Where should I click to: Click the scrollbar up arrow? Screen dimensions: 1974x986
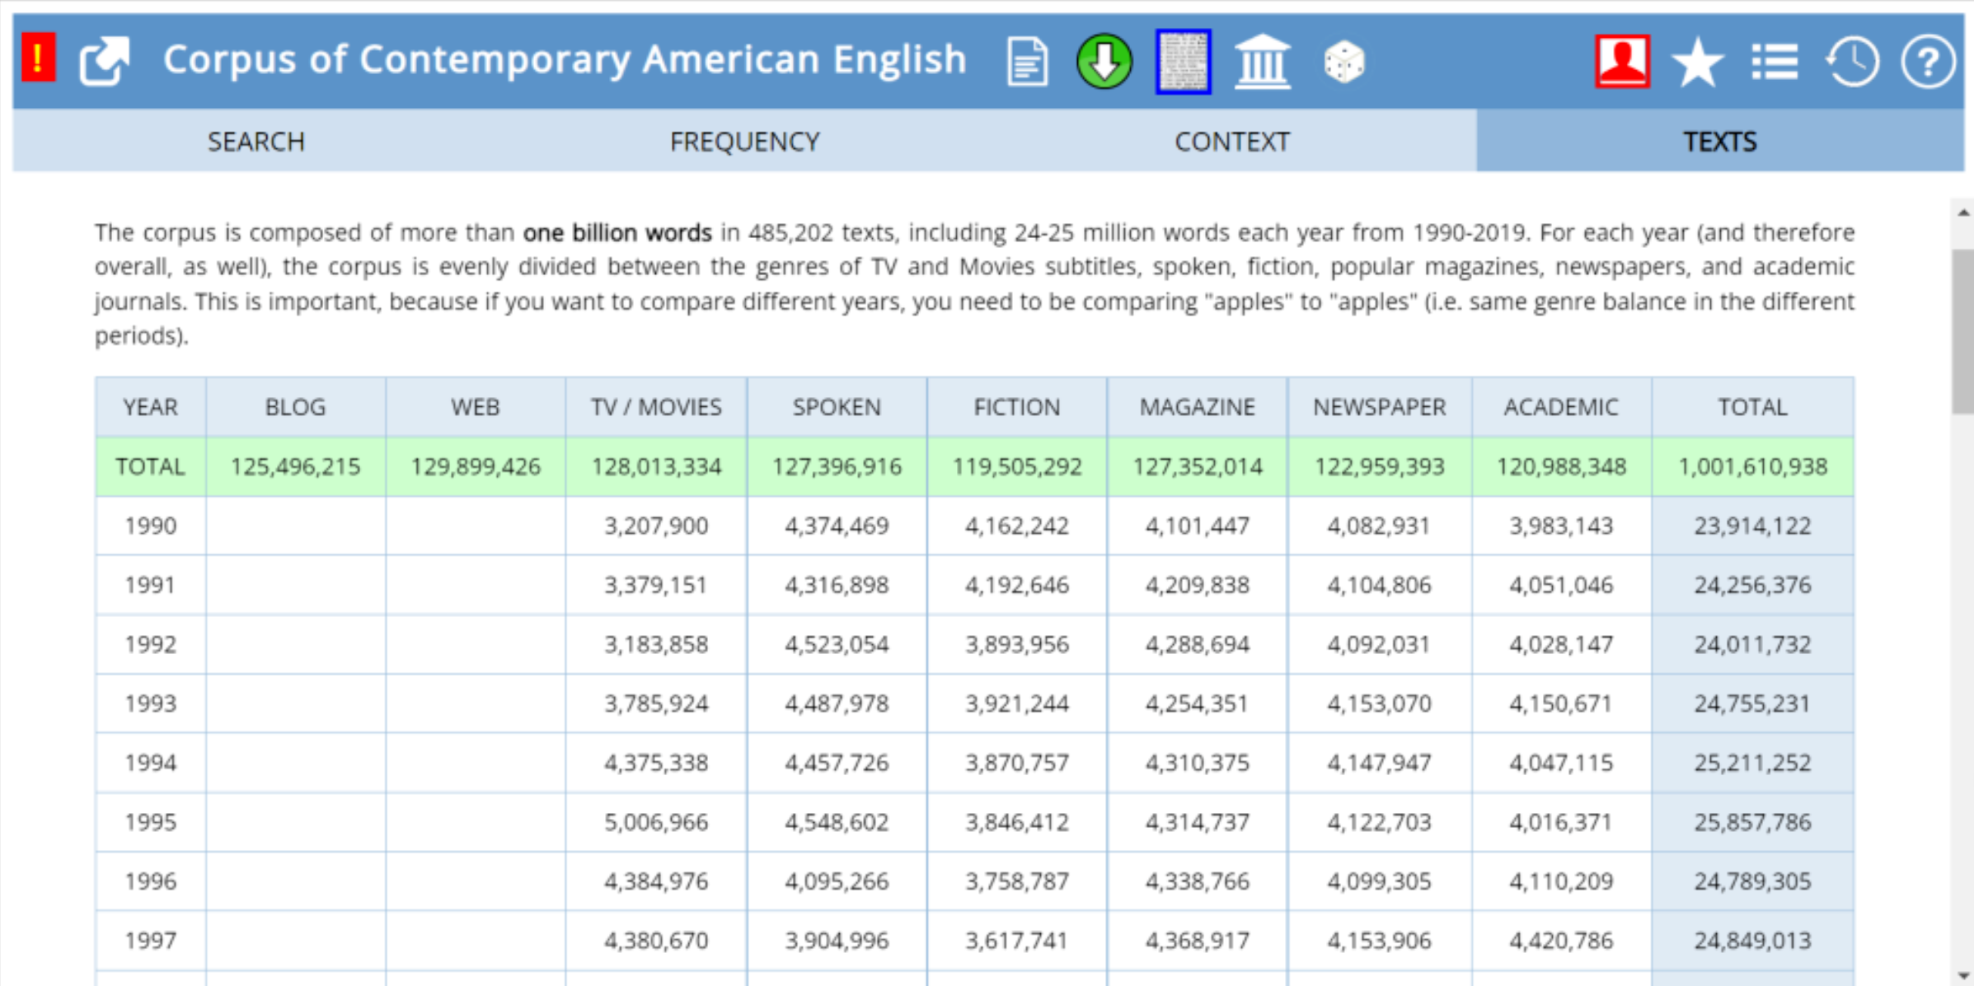pyautogui.click(x=1963, y=212)
